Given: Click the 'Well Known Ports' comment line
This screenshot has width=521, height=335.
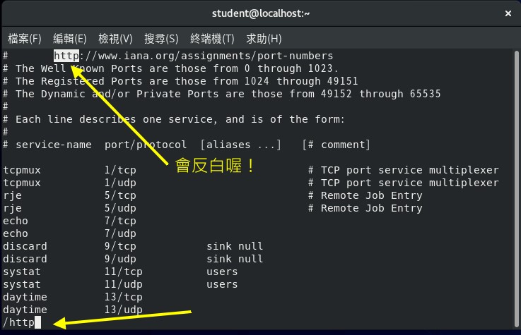Looking at the screenshot, I should tap(177, 68).
